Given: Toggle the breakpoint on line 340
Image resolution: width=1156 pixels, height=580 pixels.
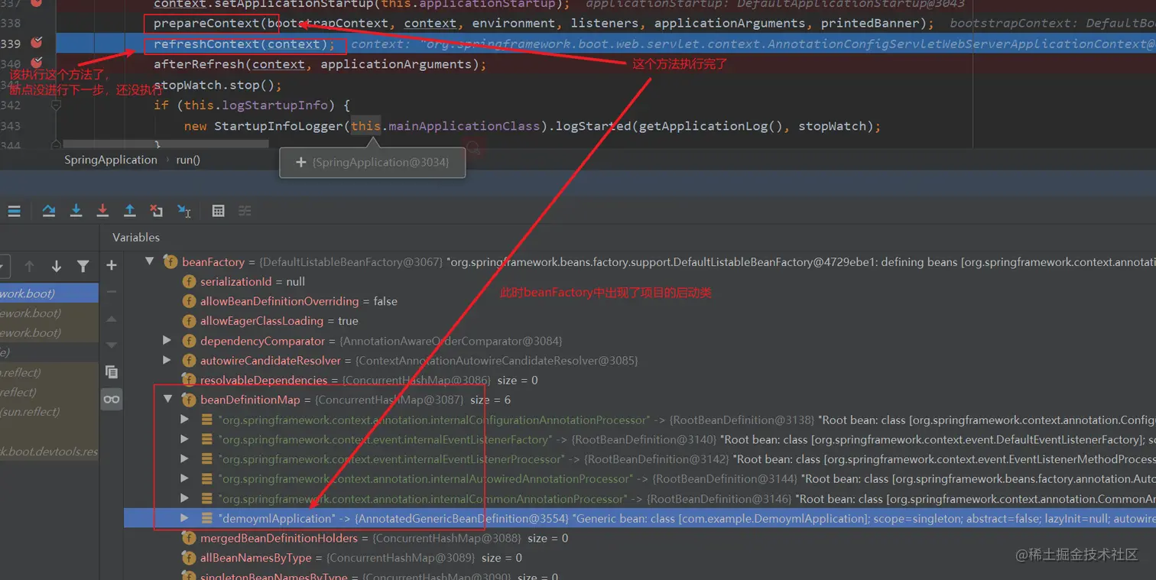Looking at the screenshot, I should tap(36, 63).
